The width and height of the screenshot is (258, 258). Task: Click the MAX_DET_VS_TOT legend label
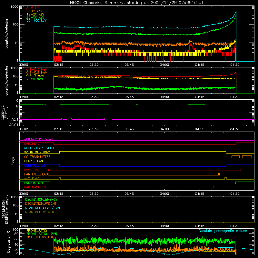pyautogui.click(x=40, y=237)
